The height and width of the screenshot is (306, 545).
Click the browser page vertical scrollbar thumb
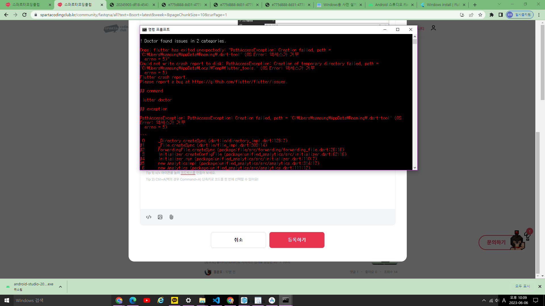click(x=542, y=62)
